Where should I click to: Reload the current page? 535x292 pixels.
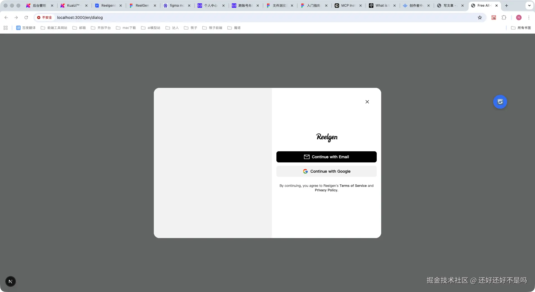pos(26,18)
